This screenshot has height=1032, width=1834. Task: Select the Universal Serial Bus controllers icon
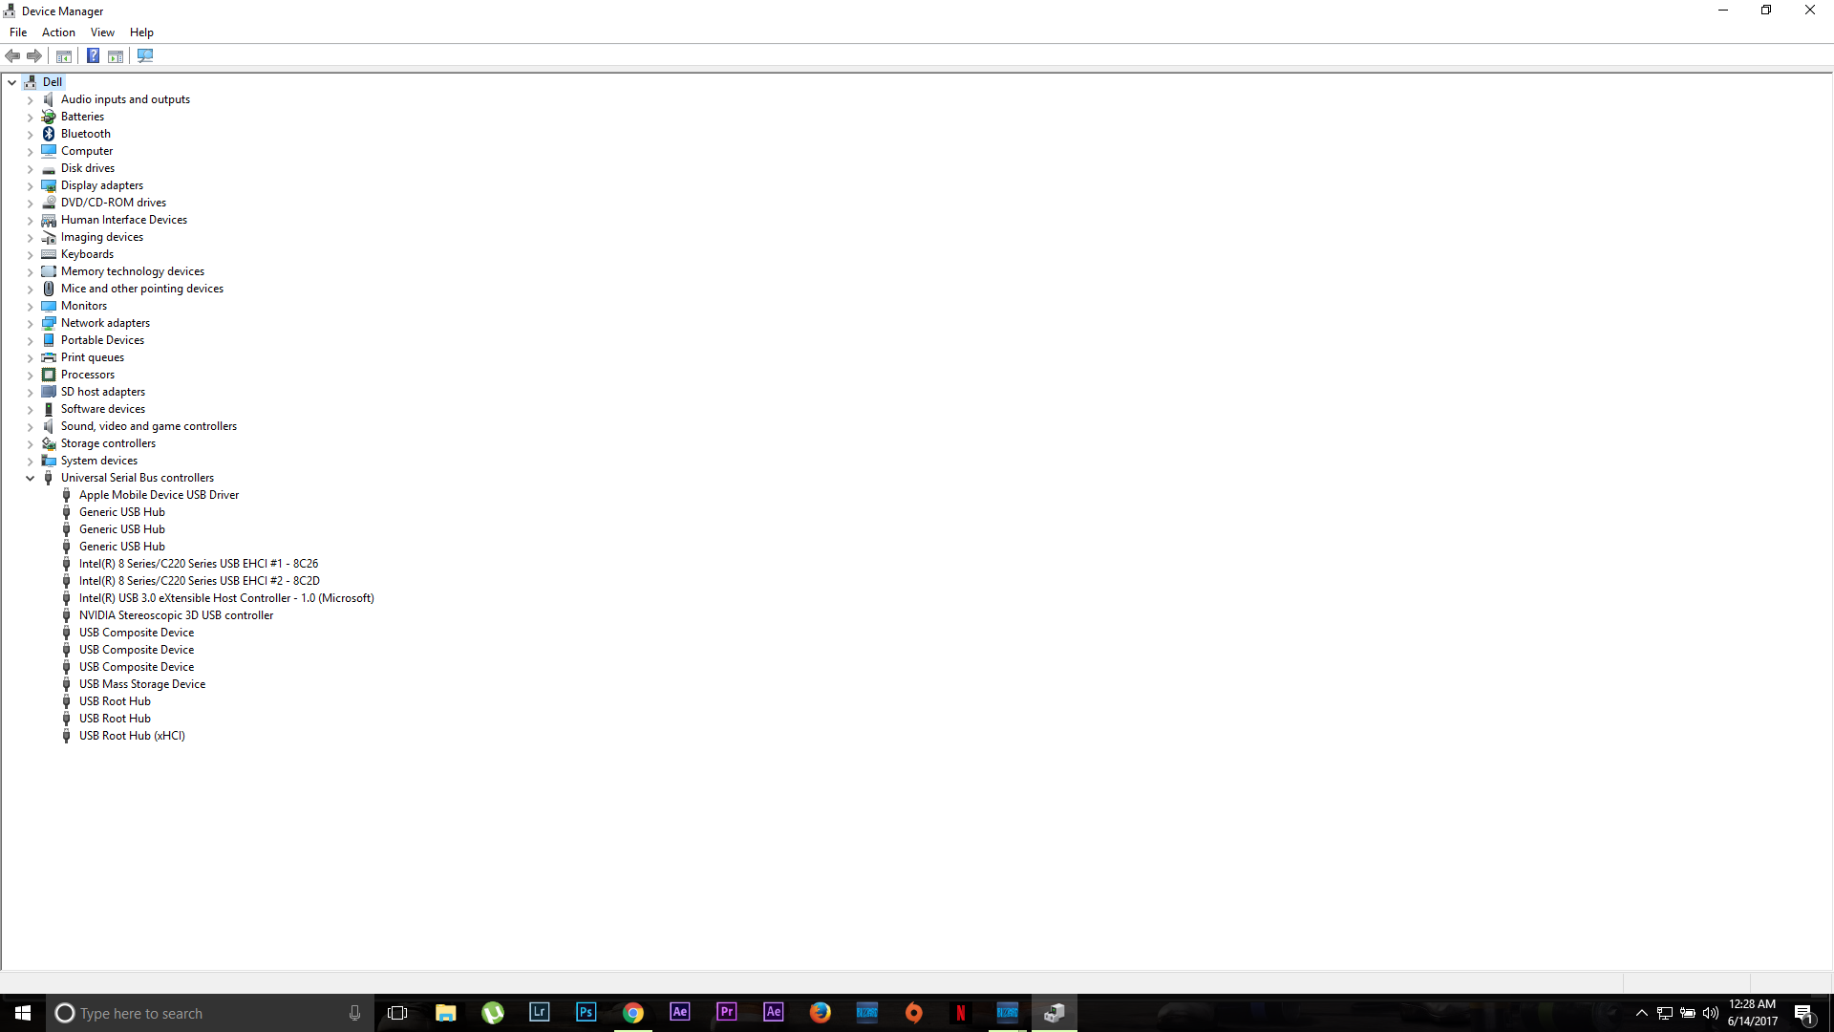(49, 478)
